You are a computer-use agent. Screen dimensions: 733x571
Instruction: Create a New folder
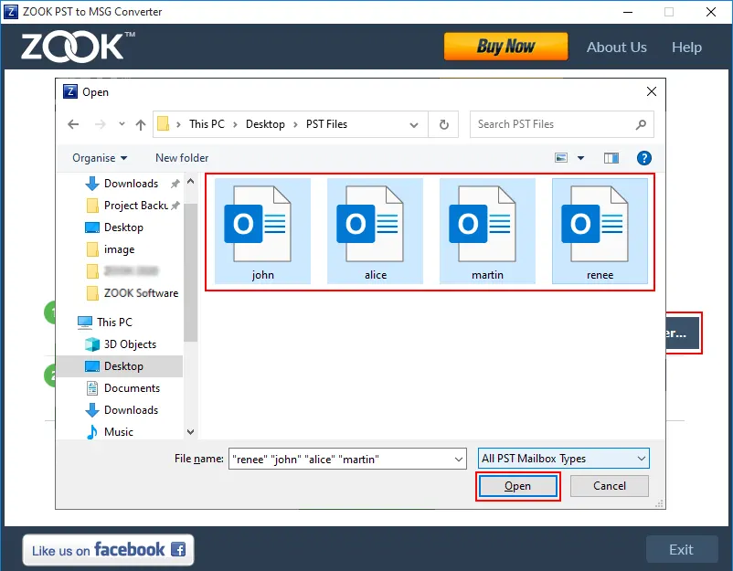(x=182, y=158)
